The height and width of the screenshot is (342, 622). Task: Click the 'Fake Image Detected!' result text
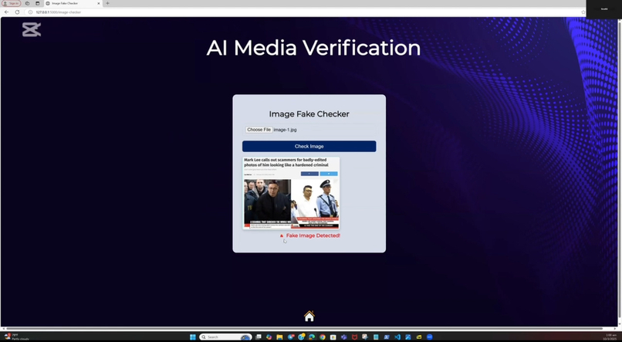(313, 235)
